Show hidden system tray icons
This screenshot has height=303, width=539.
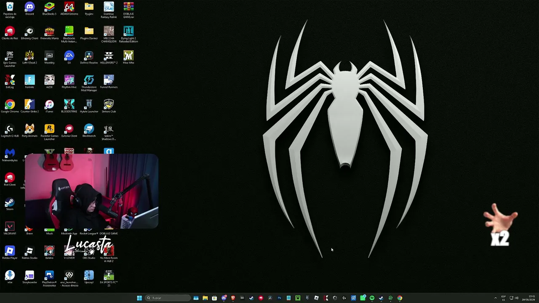496,298
